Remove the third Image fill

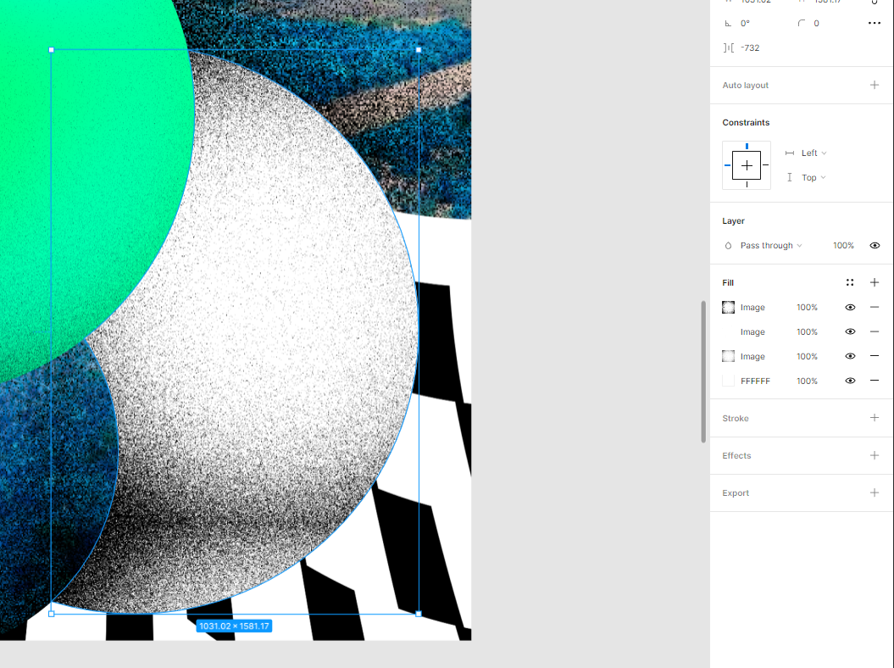(x=874, y=356)
